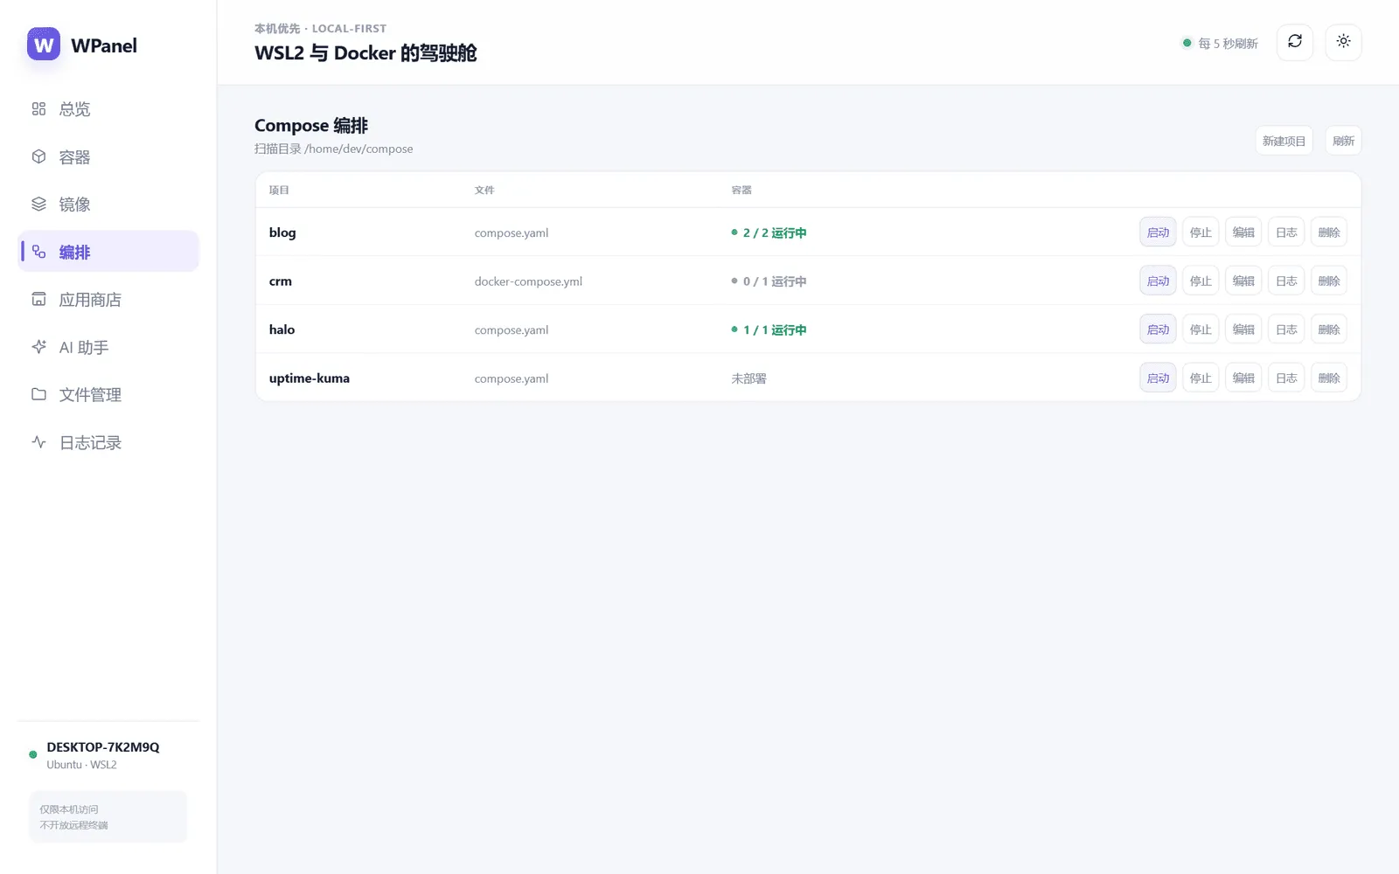Open logs for the crm project

pos(1286,281)
